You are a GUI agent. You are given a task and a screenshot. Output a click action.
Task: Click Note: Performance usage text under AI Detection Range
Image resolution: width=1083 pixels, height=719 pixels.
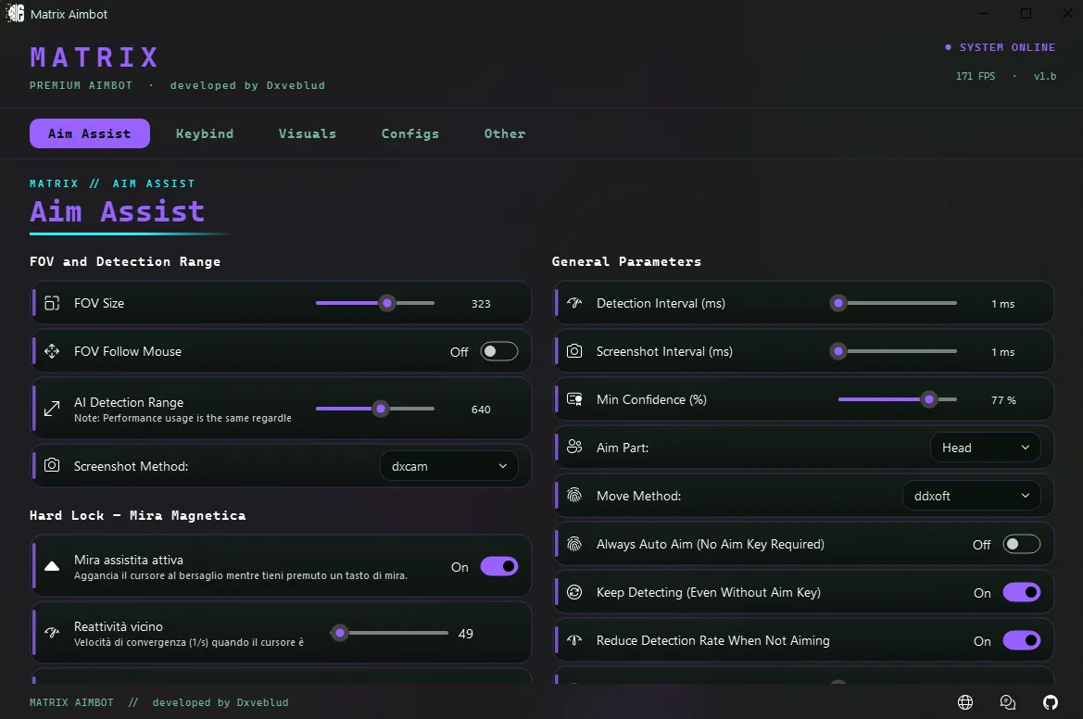pyautogui.click(x=183, y=418)
